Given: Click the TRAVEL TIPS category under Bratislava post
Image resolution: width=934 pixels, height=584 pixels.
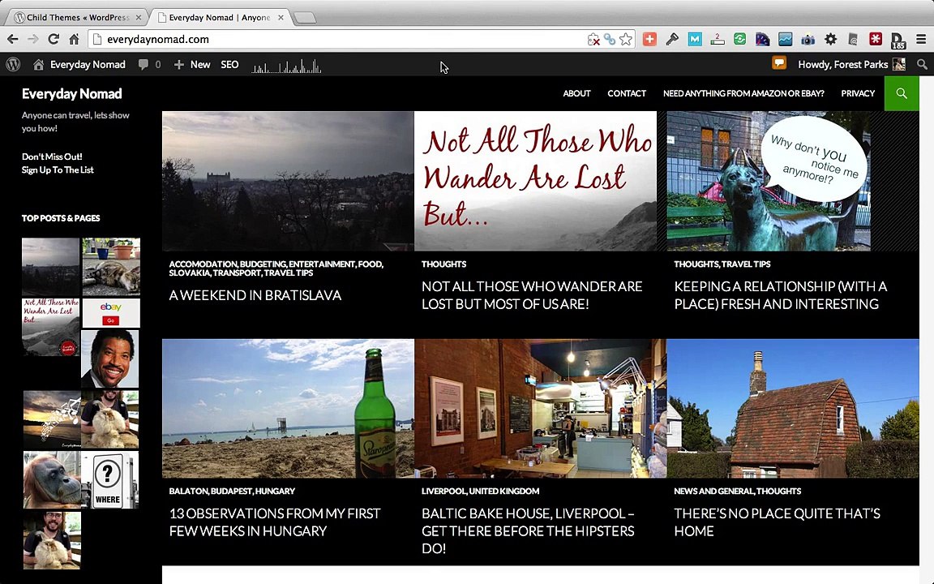Looking at the screenshot, I should tap(289, 273).
